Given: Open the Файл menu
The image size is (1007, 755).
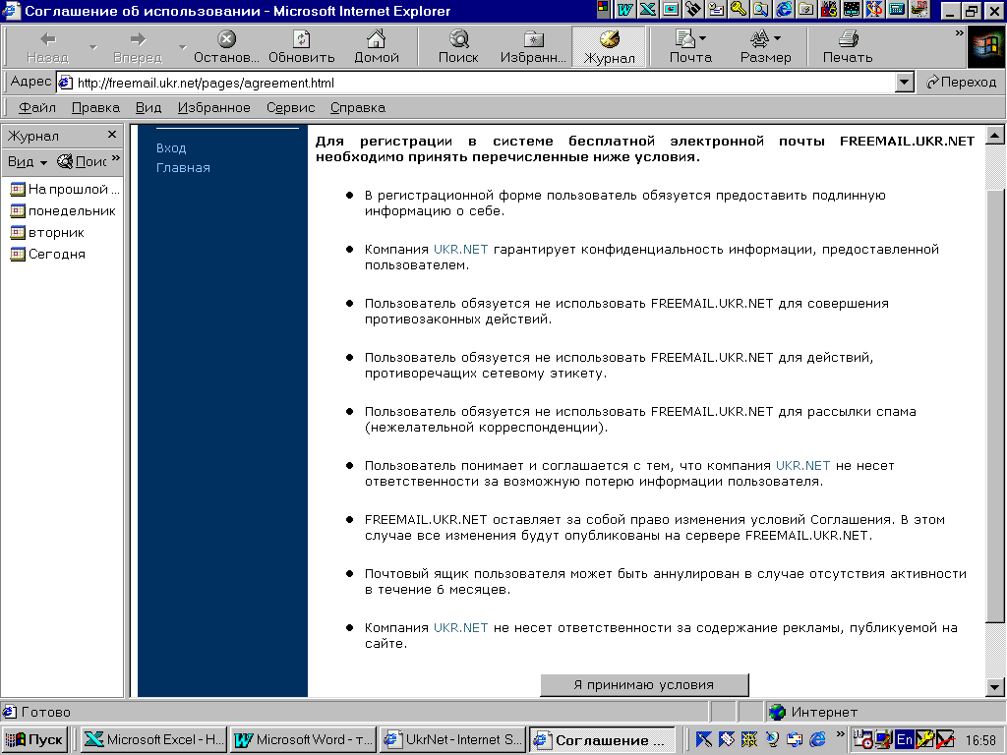Looking at the screenshot, I should 37,107.
